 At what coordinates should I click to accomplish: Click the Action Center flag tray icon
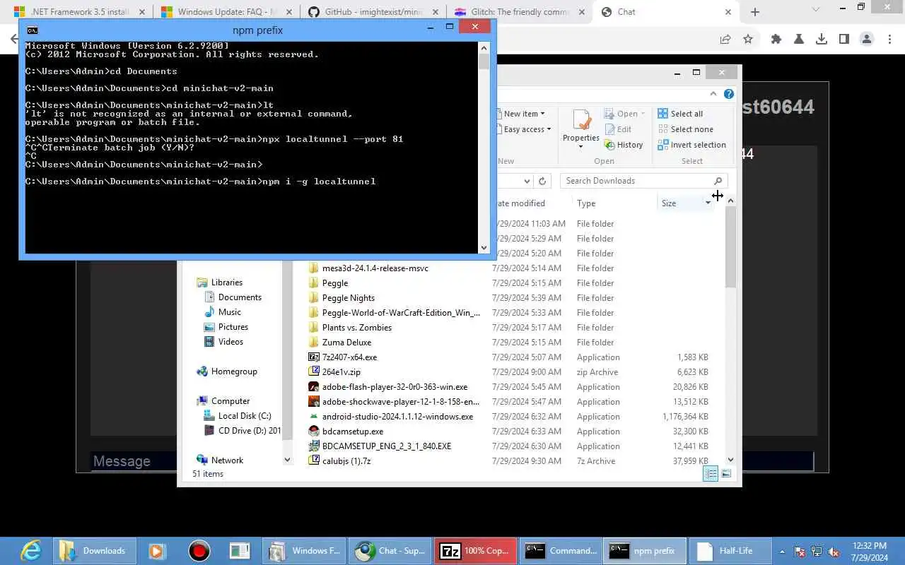[800, 552]
